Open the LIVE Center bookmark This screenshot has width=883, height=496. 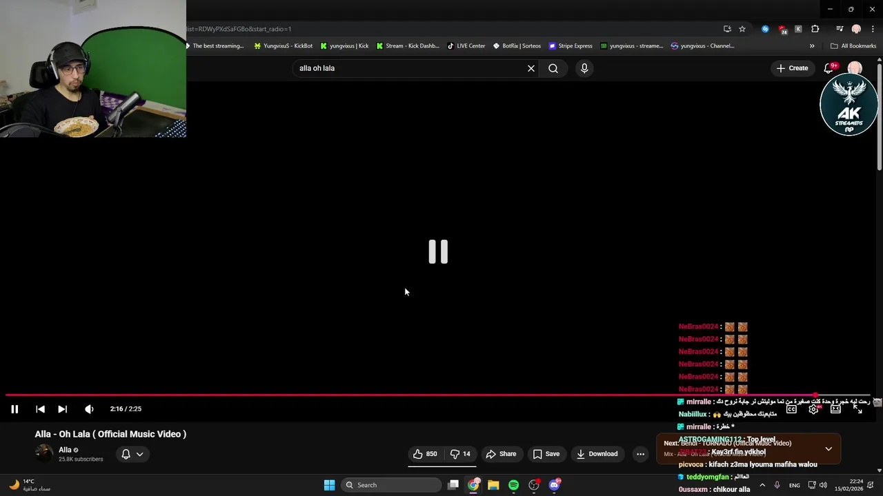(466, 46)
